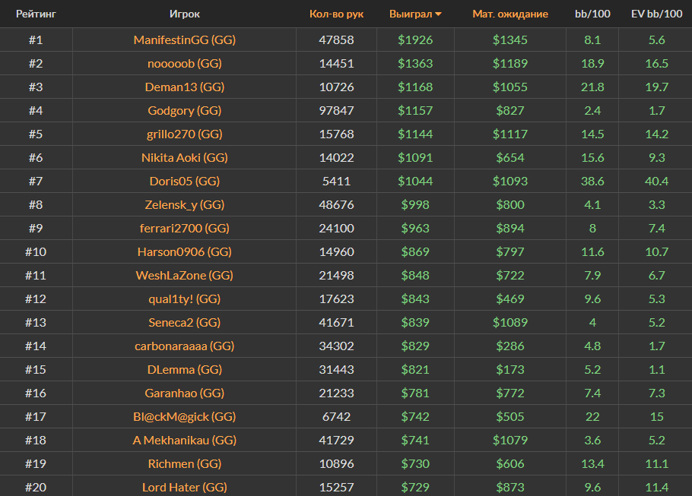This screenshot has height=496, width=692.
Task: Open A Mekhanikau (GG) player link
Action: coord(185,440)
